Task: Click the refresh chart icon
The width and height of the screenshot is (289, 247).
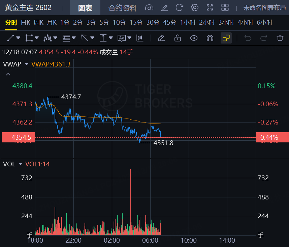Action: (180, 7)
